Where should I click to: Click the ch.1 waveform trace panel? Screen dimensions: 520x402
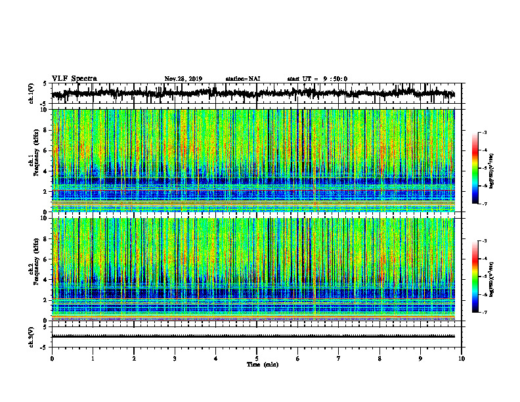[x=257, y=93]
